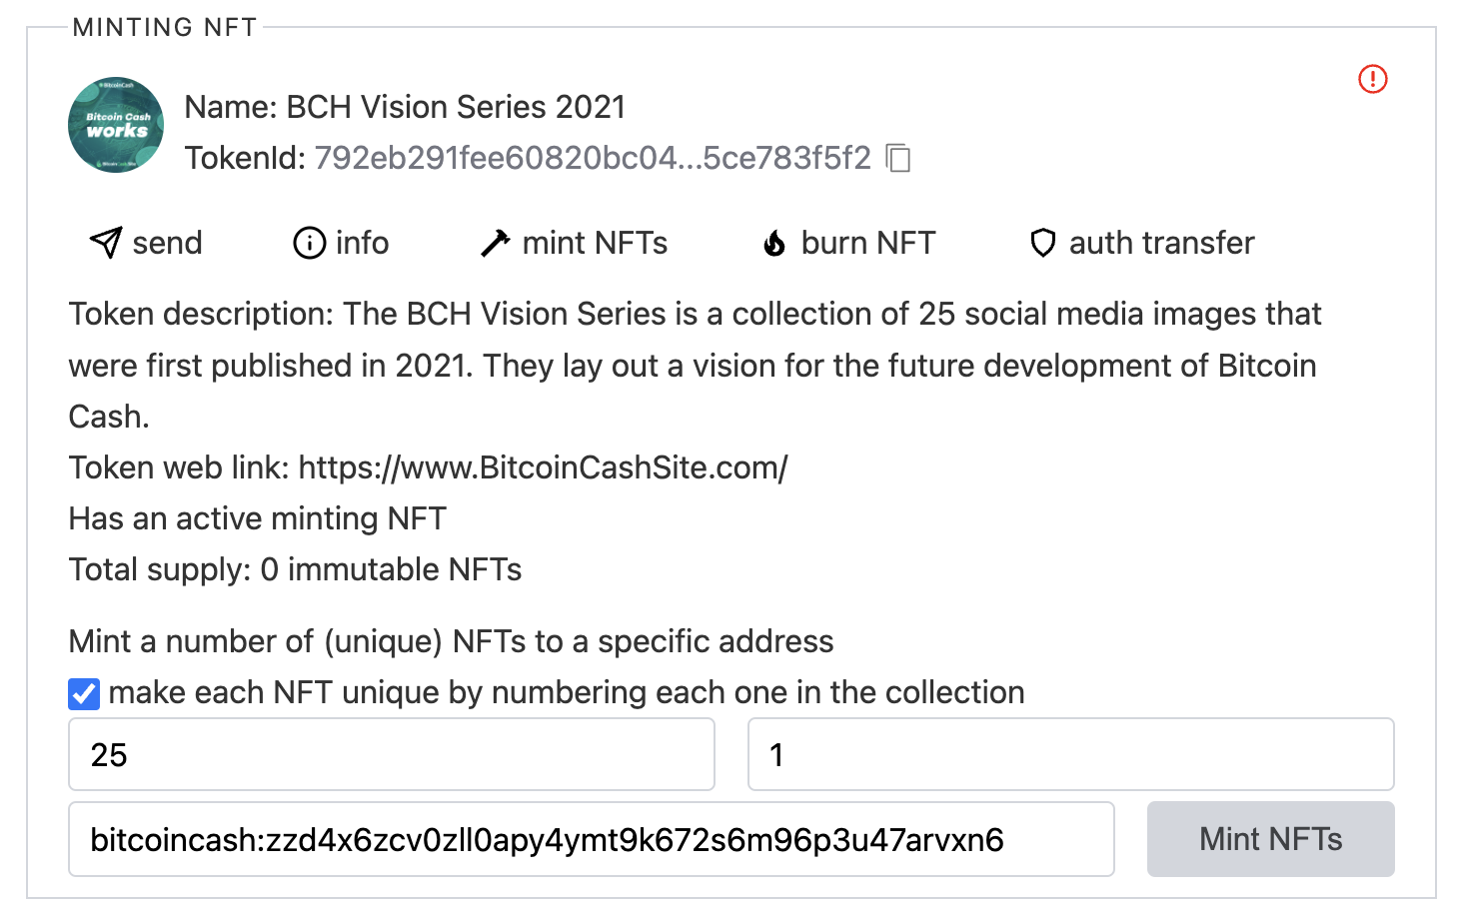Copy the token ID with clipboard icon
The height and width of the screenshot is (913, 1461).
point(898,158)
